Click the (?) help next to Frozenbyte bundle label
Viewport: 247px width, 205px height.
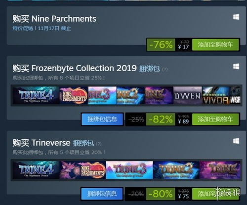(165, 69)
